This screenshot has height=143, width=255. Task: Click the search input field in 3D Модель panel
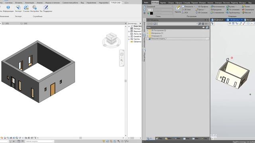178,24
